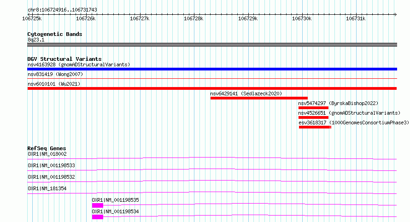Select the OXR1|NM_018002 transcript label
Viewport: 410px width, 222px height.
[47, 154]
